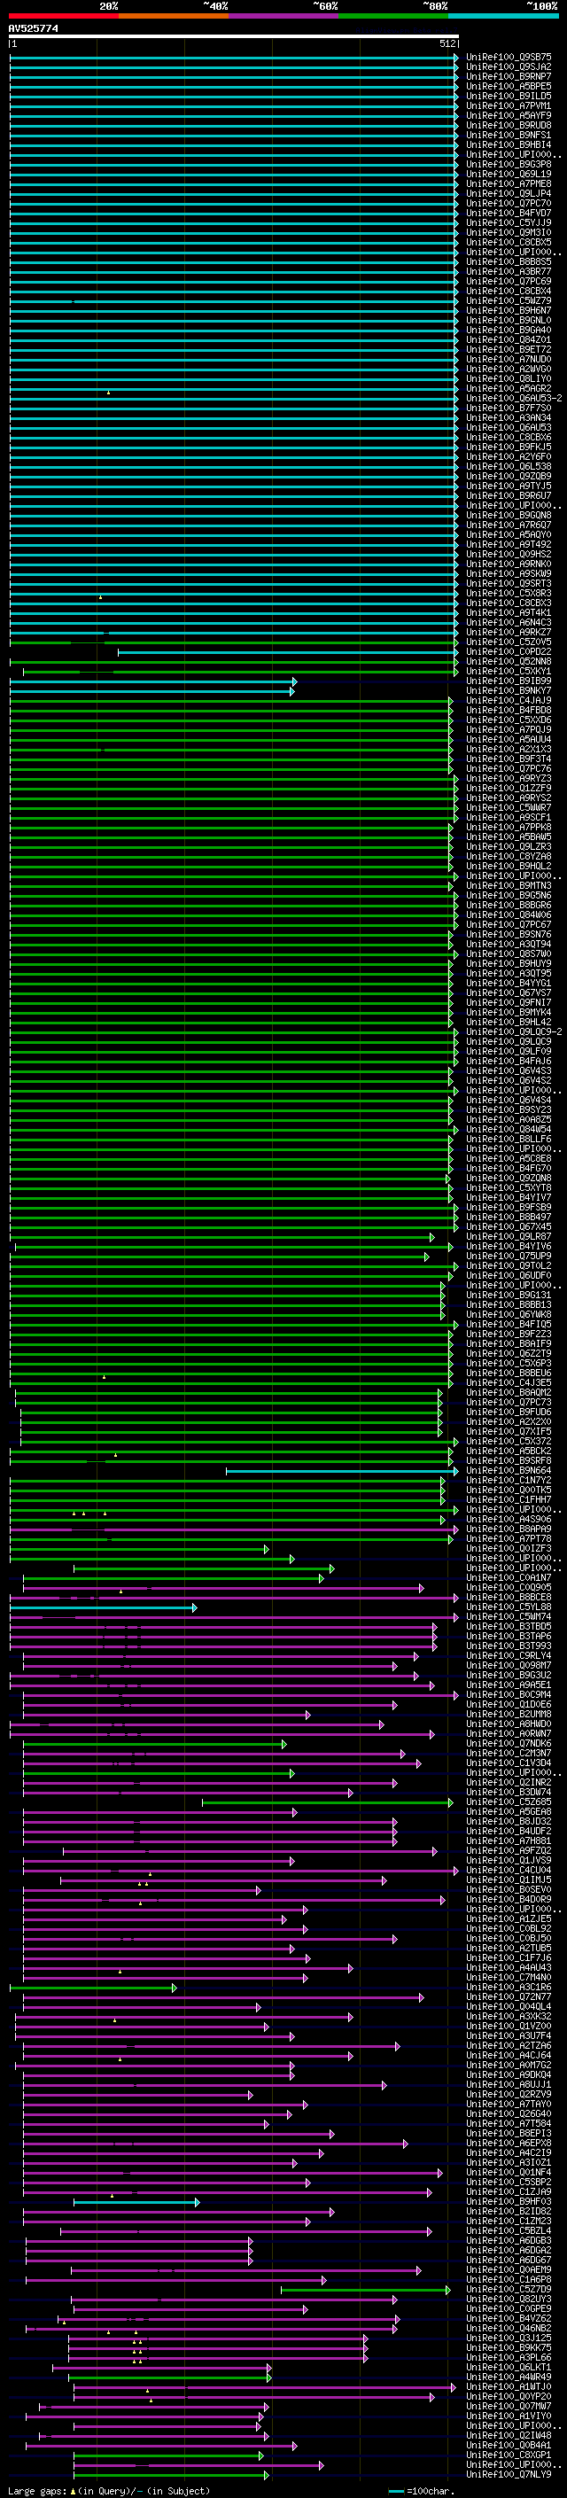
Task: Click hit UniRef100_A6EPX8
Action: (509, 2143)
